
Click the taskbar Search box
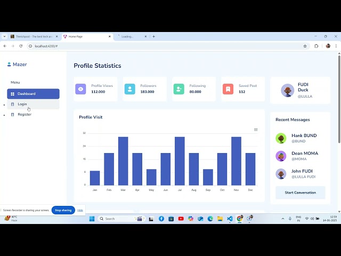click(122, 219)
